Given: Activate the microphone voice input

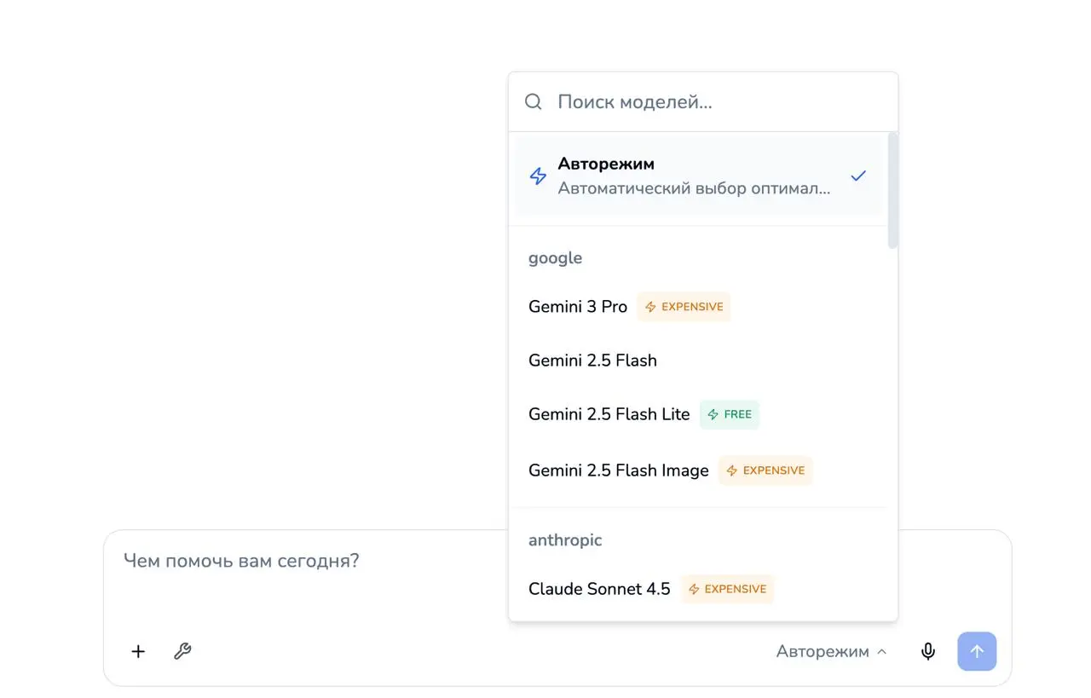Looking at the screenshot, I should pyautogui.click(x=928, y=652).
